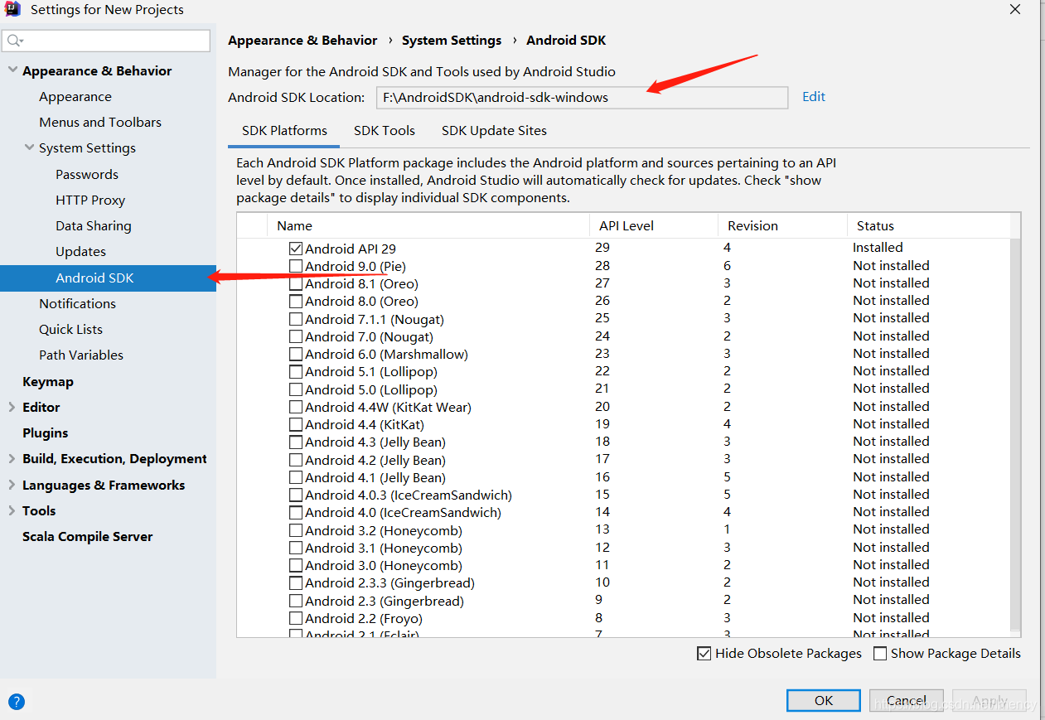Check the Android 4.4 (KitKat) checkbox
The image size is (1045, 720).
296,424
